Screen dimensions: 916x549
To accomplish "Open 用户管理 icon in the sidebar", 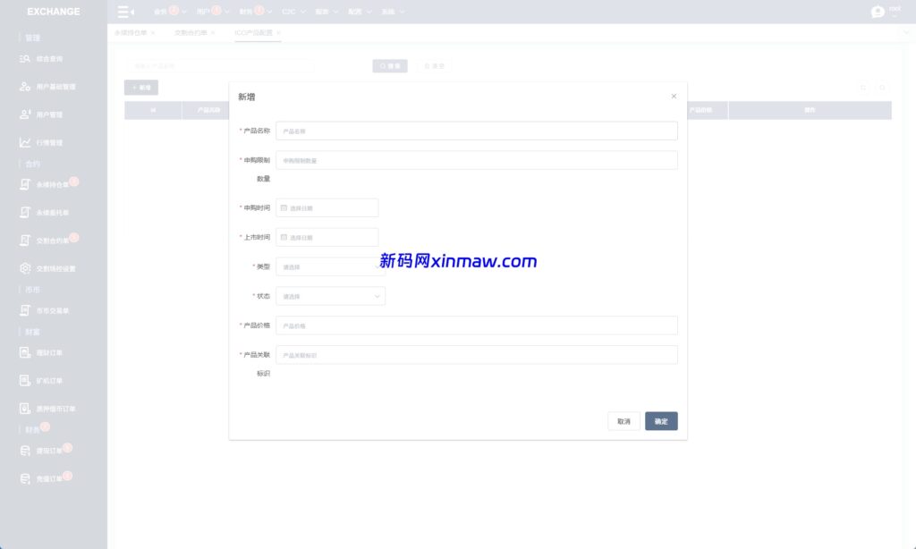I will coord(26,114).
